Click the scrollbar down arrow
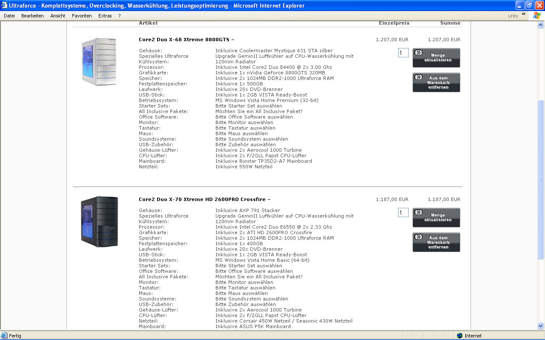 (541, 326)
